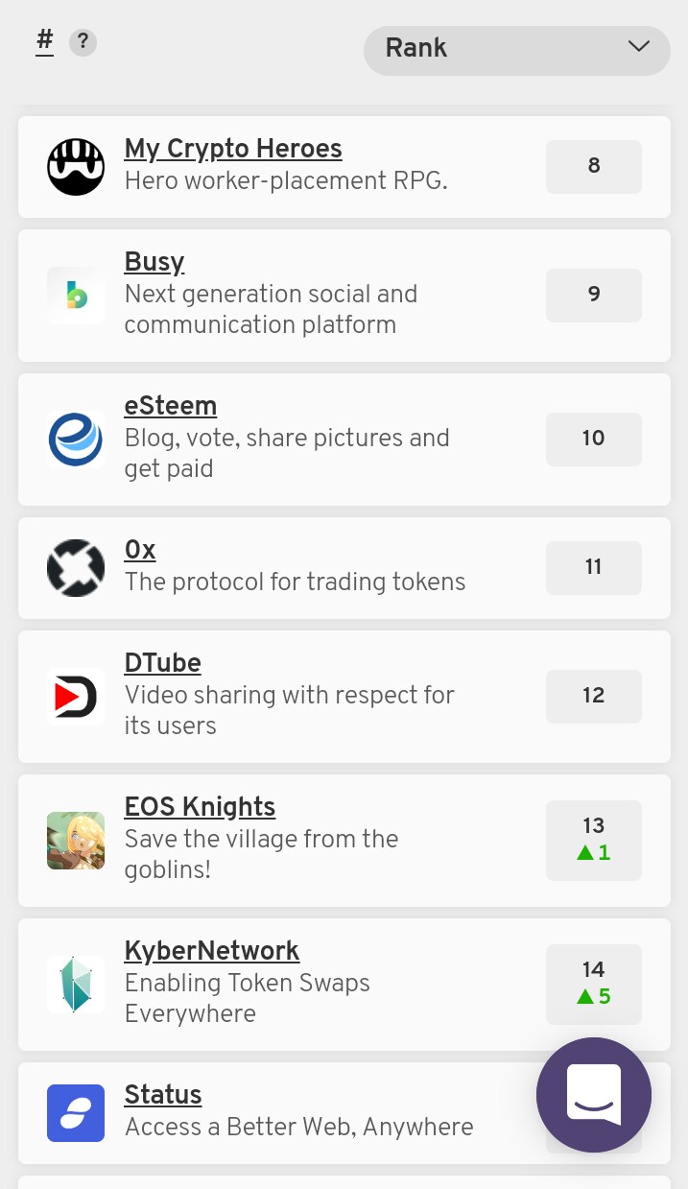This screenshot has width=688, height=1189.
Task: Click the 0x protocol logo icon
Action: 76,568
